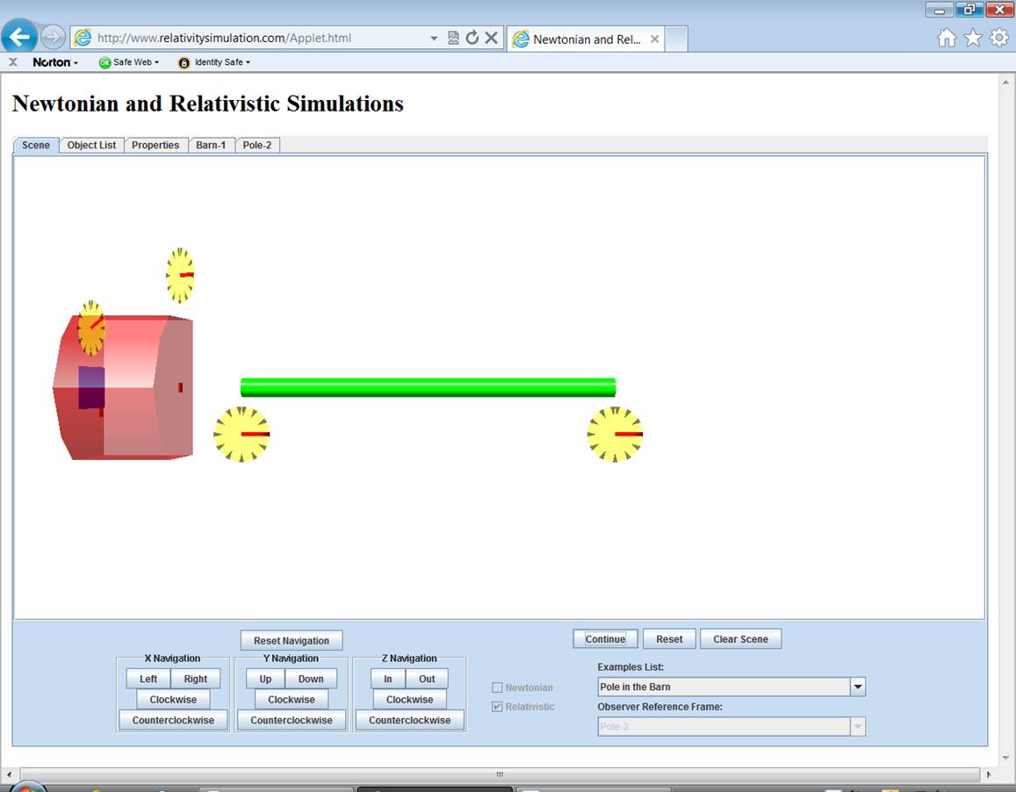
Task: Open the browser Home icon
Action: point(947,38)
